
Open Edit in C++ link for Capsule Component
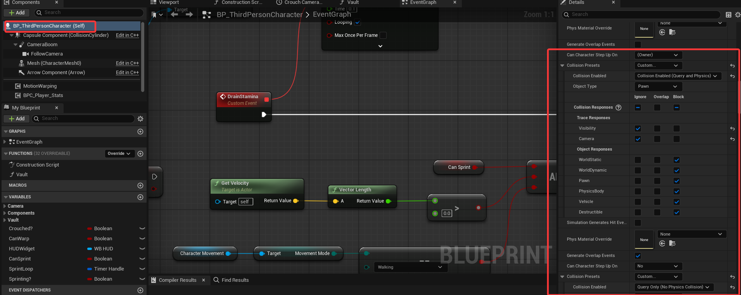pyautogui.click(x=127, y=35)
